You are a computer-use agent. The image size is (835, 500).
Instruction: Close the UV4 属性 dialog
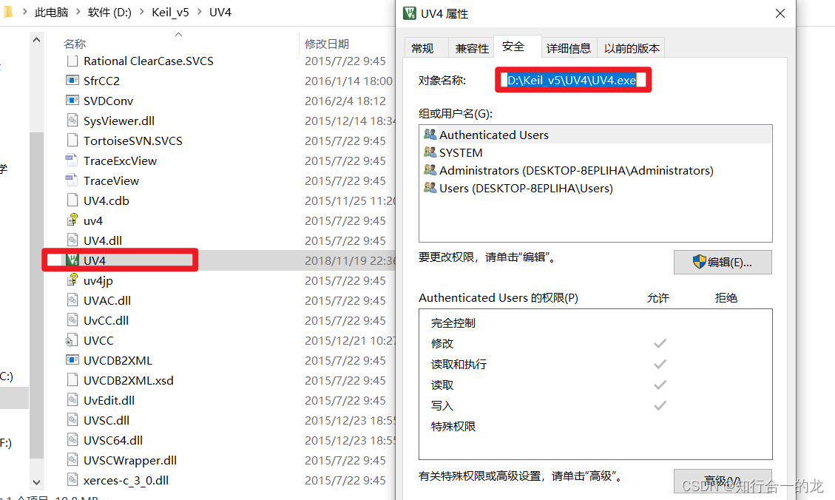pyautogui.click(x=780, y=13)
